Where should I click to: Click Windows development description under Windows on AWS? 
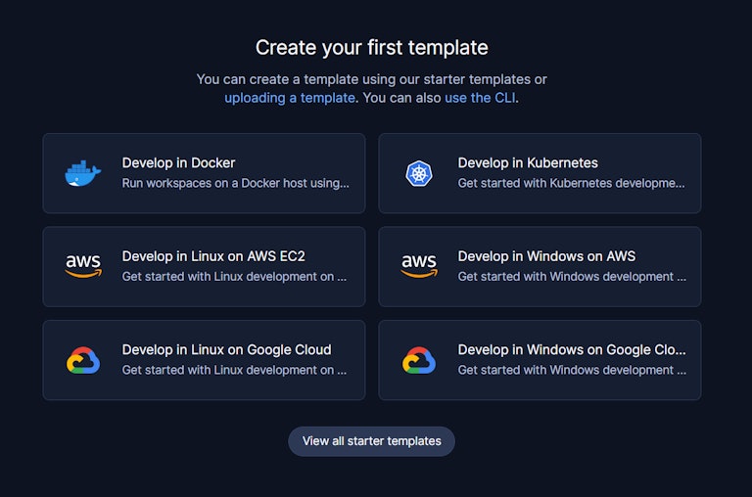pyautogui.click(x=572, y=277)
